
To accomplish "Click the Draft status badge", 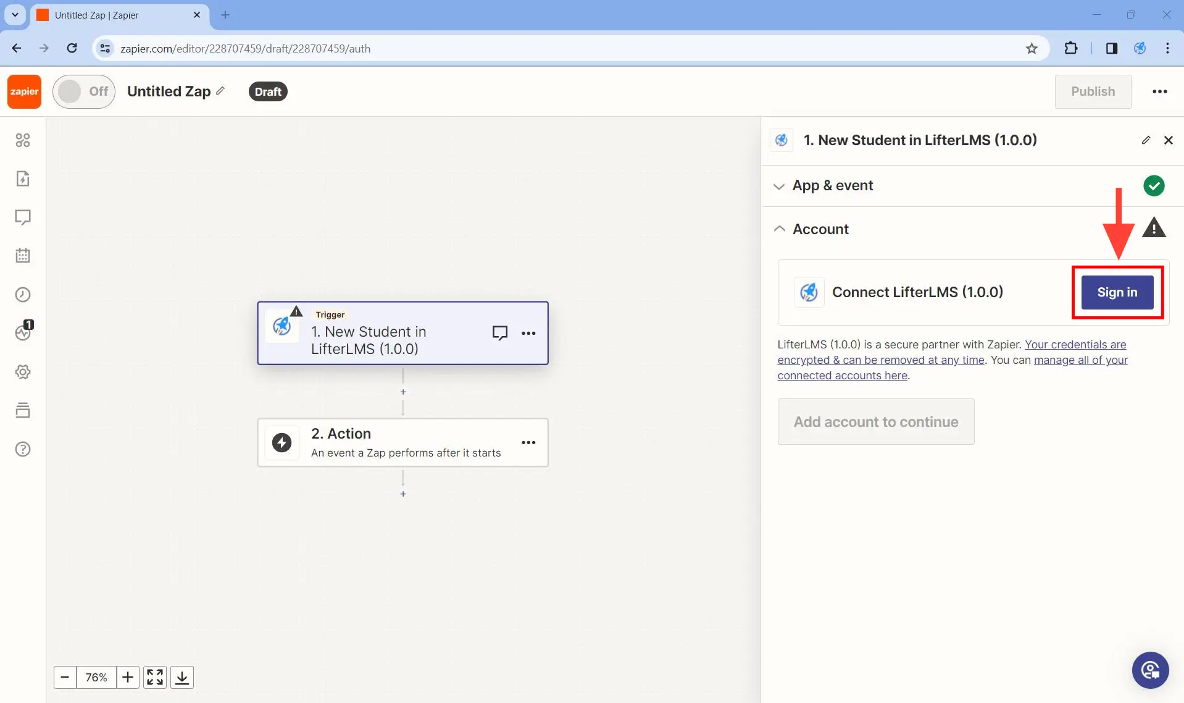I will coord(268,91).
